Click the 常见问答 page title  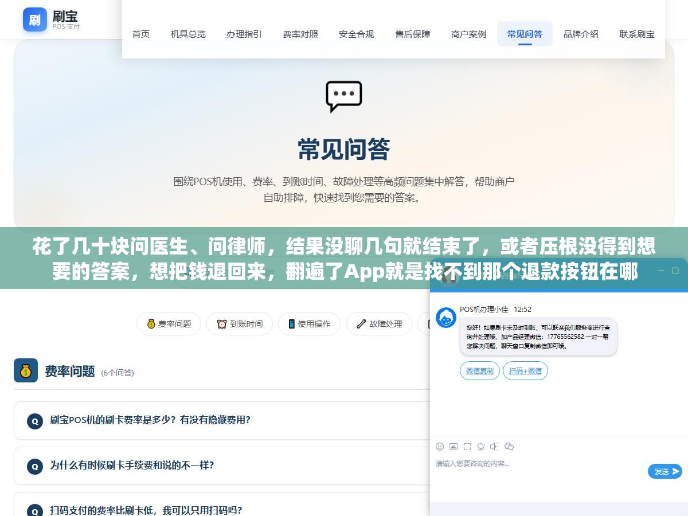click(x=344, y=150)
